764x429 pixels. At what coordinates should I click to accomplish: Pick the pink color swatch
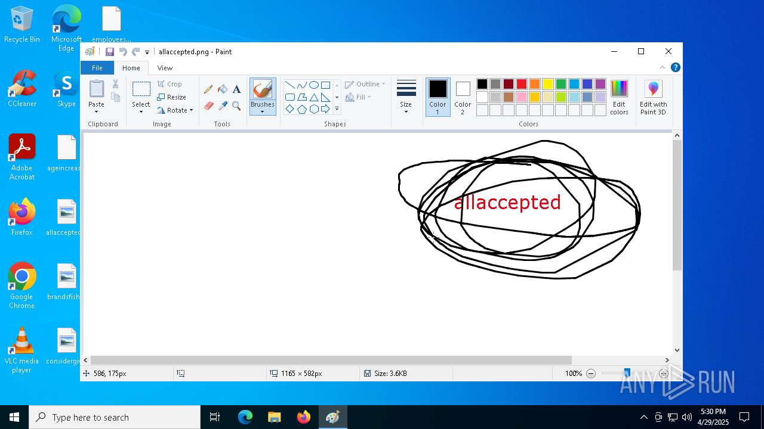522,97
